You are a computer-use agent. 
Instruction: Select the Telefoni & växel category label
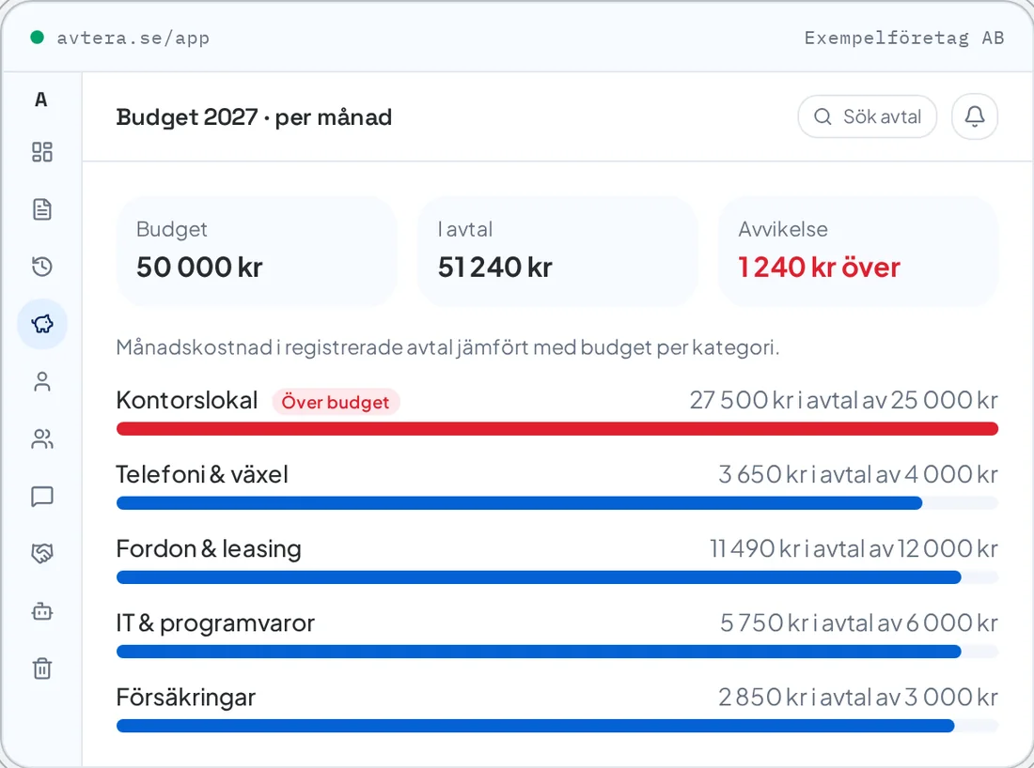(x=202, y=475)
